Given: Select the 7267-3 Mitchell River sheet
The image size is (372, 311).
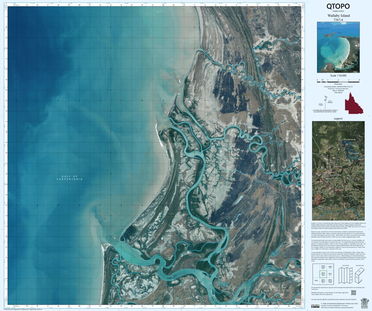Looking at the screenshot, I should pyautogui.click(x=323, y=281).
